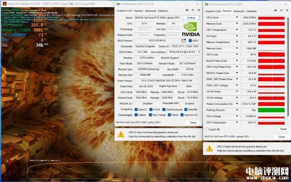This screenshot has width=291, height=182.
Task: Click the screenshot camera icon in Sensors window
Action: point(276,10)
